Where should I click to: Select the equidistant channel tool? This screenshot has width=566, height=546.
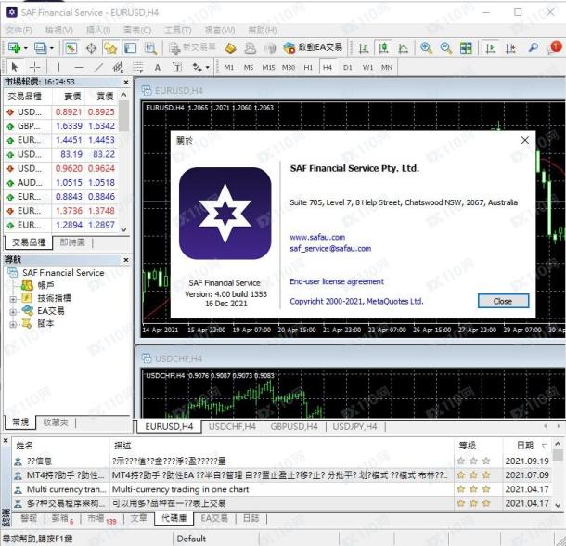(x=118, y=67)
